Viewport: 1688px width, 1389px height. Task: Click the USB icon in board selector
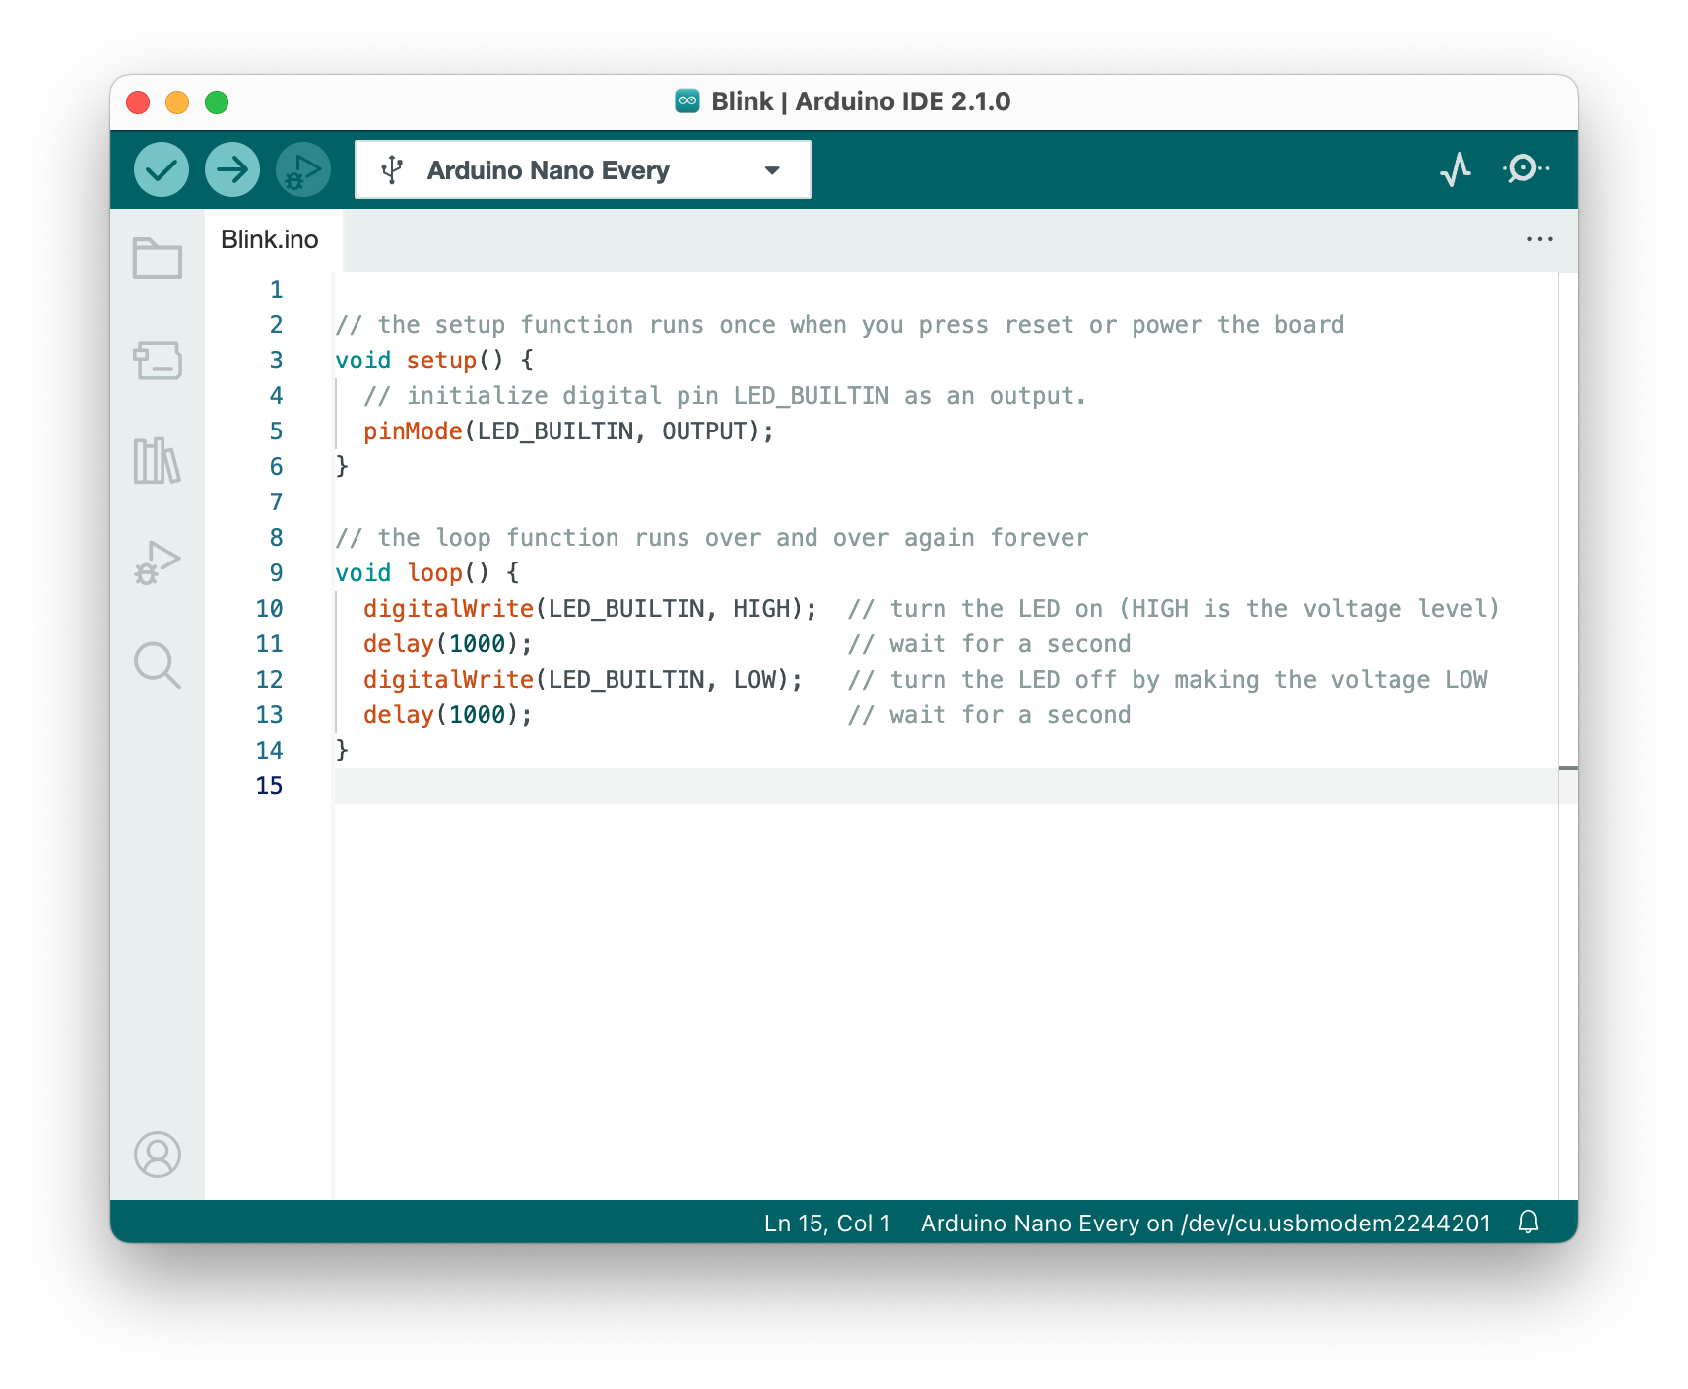(392, 169)
